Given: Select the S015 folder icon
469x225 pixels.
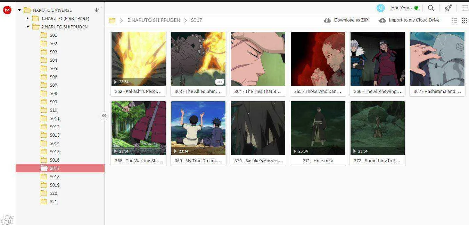Looking at the screenshot, I should (x=44, y=152).
